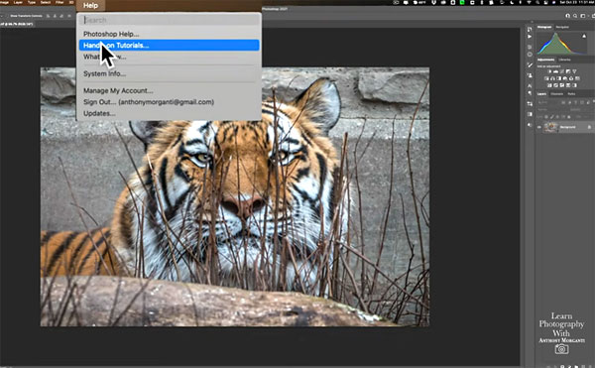
Task: Open the Actions panel play icon
Action: pyautogui.click(x=530, y=37)
